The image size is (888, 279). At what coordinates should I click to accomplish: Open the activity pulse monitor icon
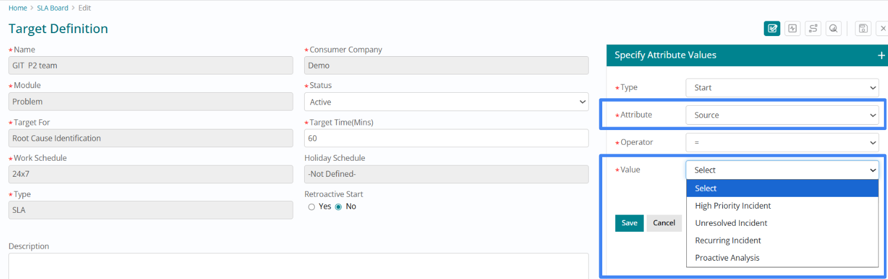pos(792,28)
